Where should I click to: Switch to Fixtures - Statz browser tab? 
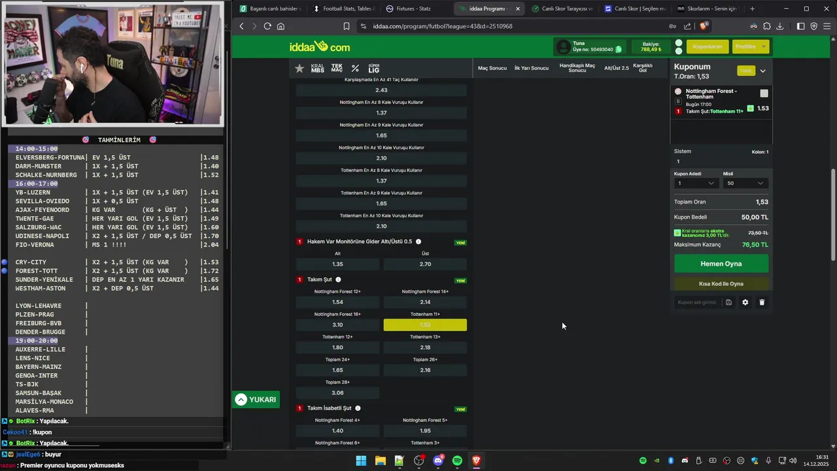click(415, 9)
